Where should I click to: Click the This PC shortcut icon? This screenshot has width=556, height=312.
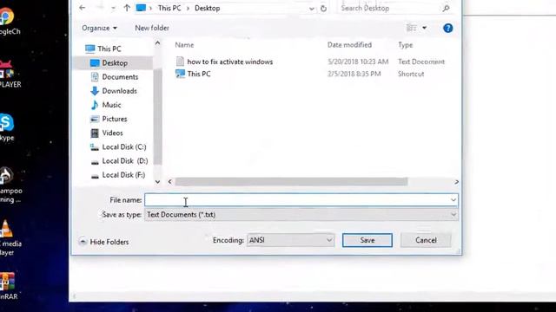tap(180, 74)
